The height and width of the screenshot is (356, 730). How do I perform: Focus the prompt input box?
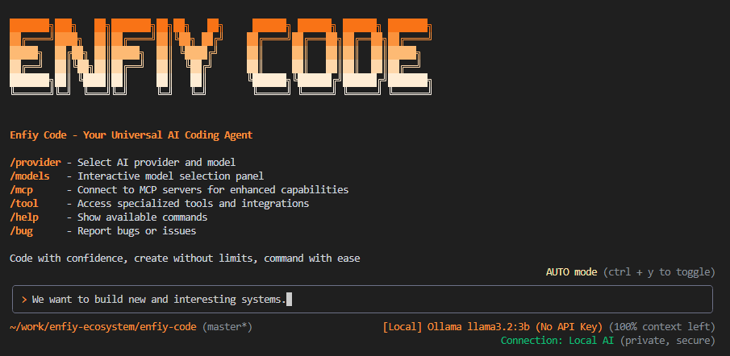(362, 300)
